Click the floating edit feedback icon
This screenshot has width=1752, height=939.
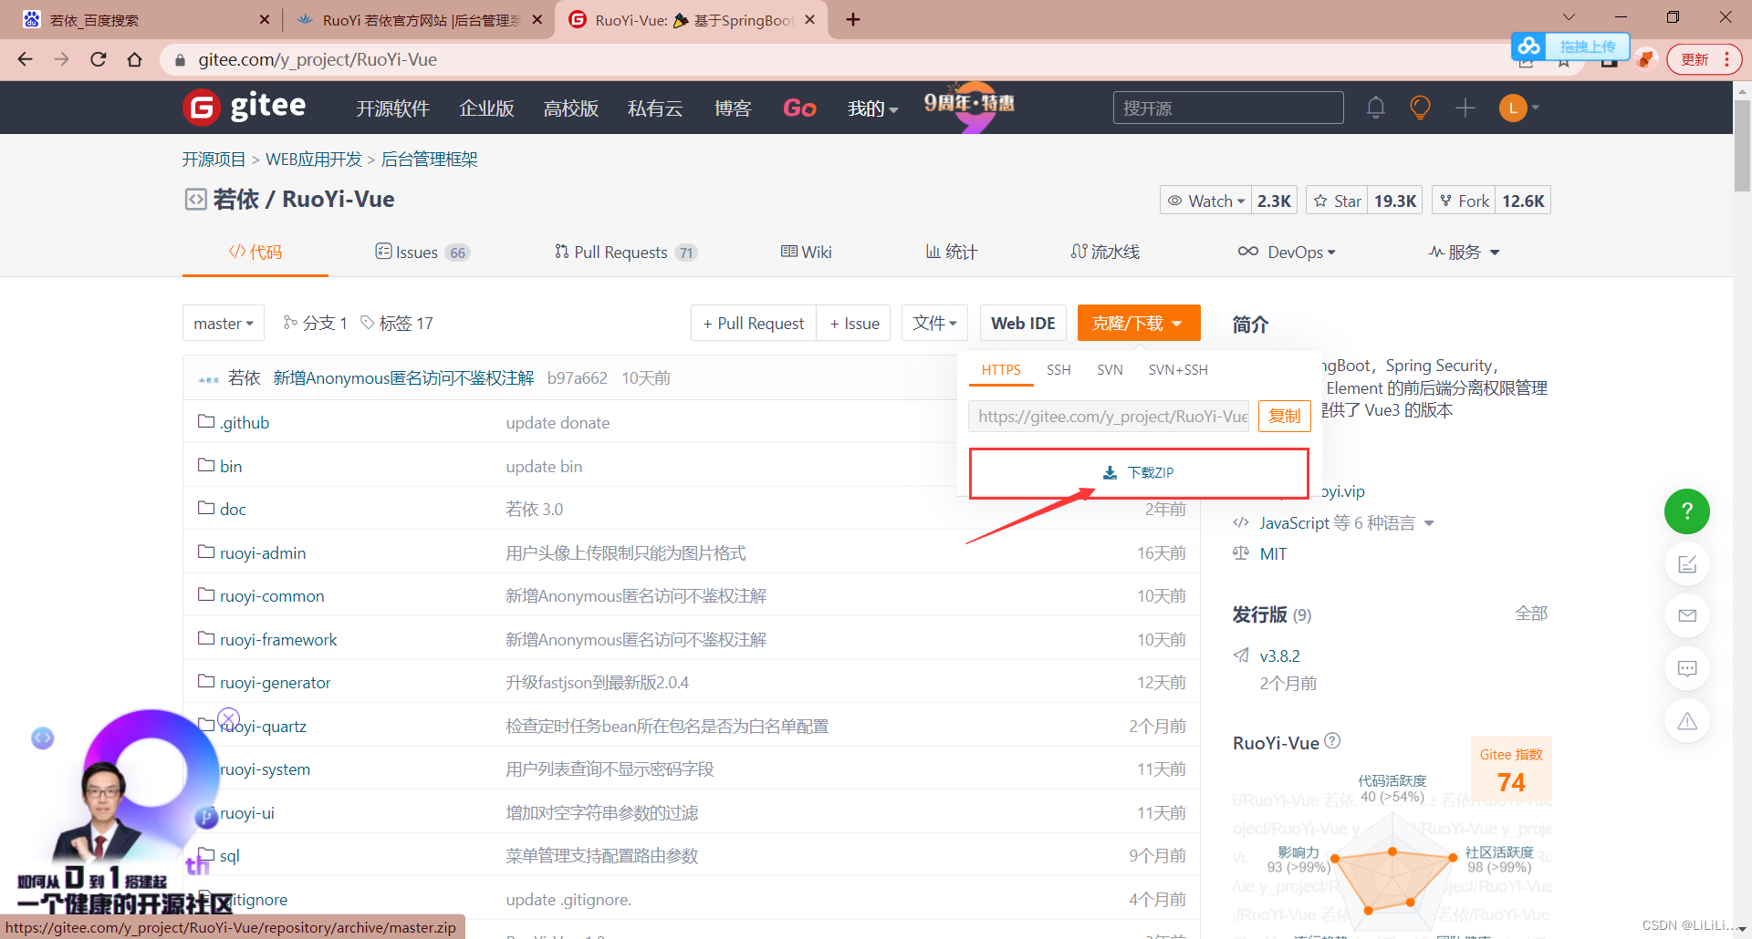click(1687, 564)
